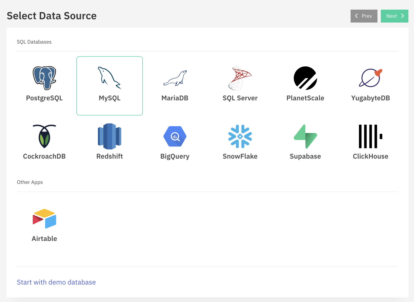Pick the BigQuery hexagon icon
The width and height of the screenshot is (414, 302).
[x=175, y=136]
